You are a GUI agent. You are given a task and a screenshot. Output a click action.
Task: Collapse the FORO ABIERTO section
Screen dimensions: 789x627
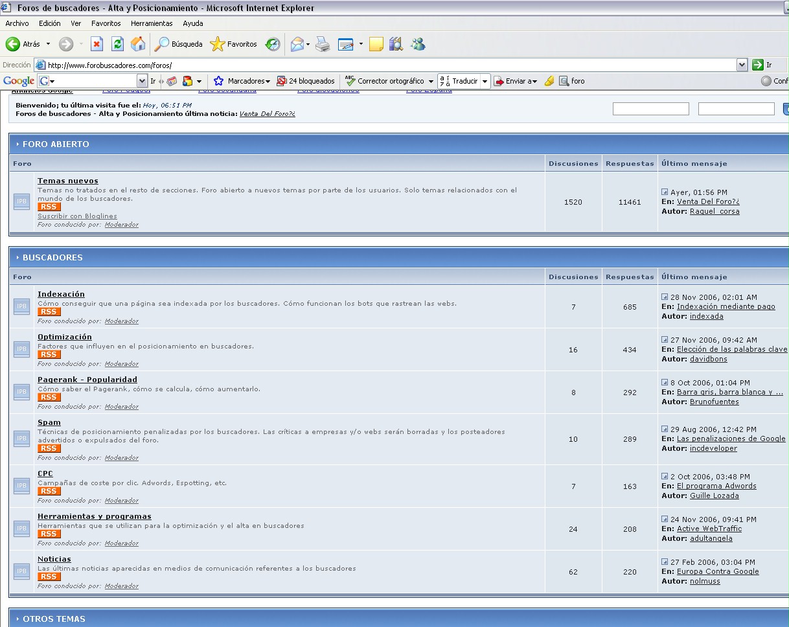click(x=56, y=144)
